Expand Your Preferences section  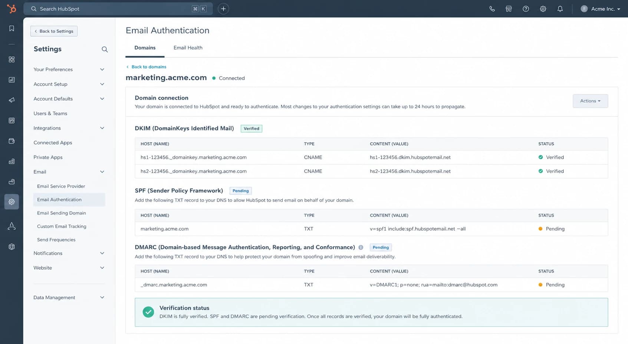click(x=69, y=70)
